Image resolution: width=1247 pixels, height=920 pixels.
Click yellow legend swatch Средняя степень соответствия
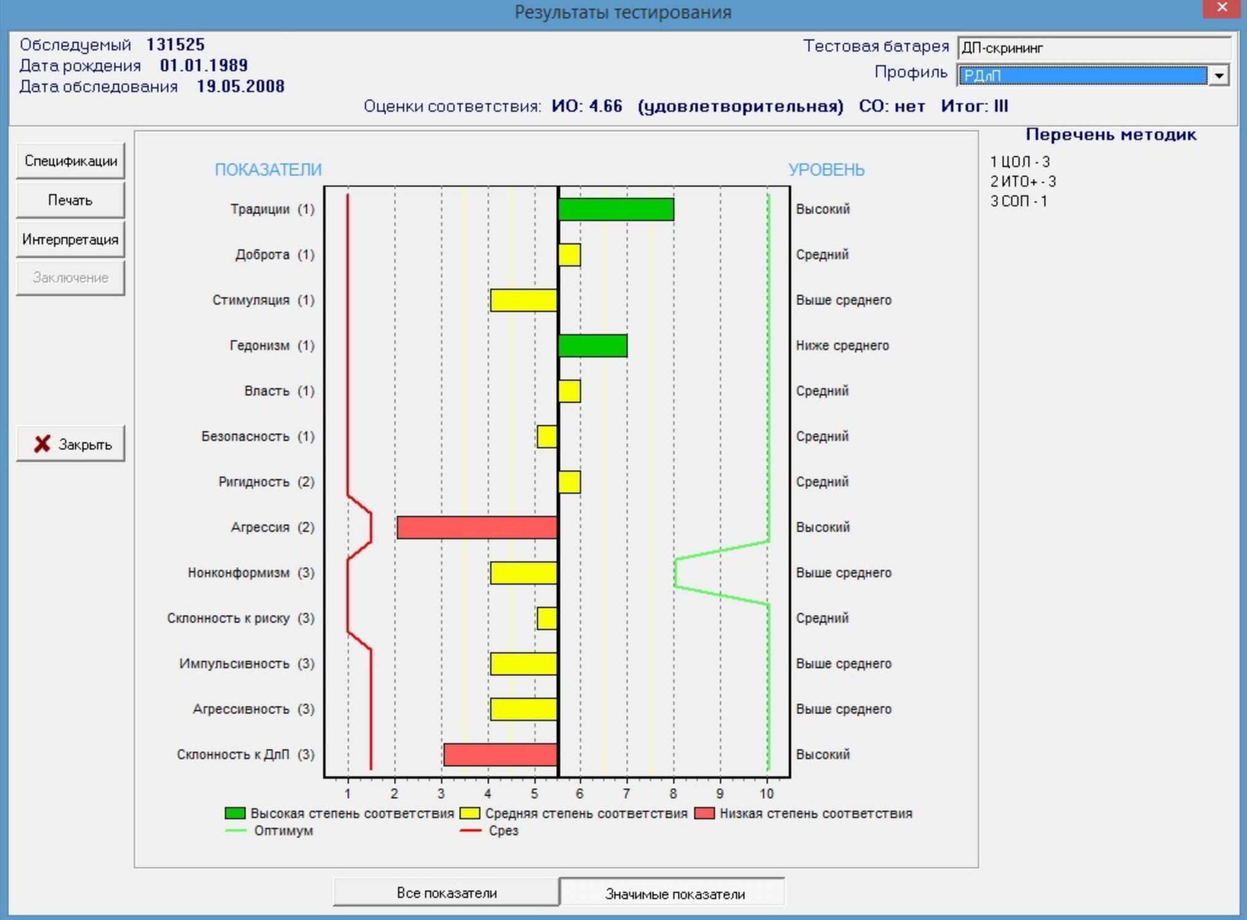(x=469, y=813)
